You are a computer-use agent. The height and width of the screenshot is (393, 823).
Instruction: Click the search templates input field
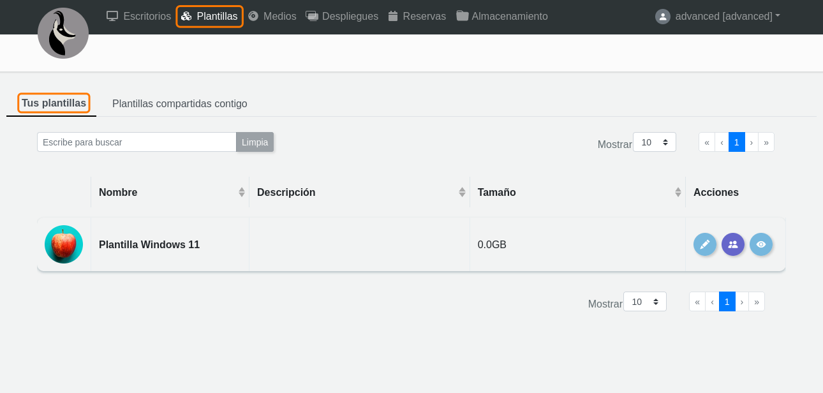(137, 142)
